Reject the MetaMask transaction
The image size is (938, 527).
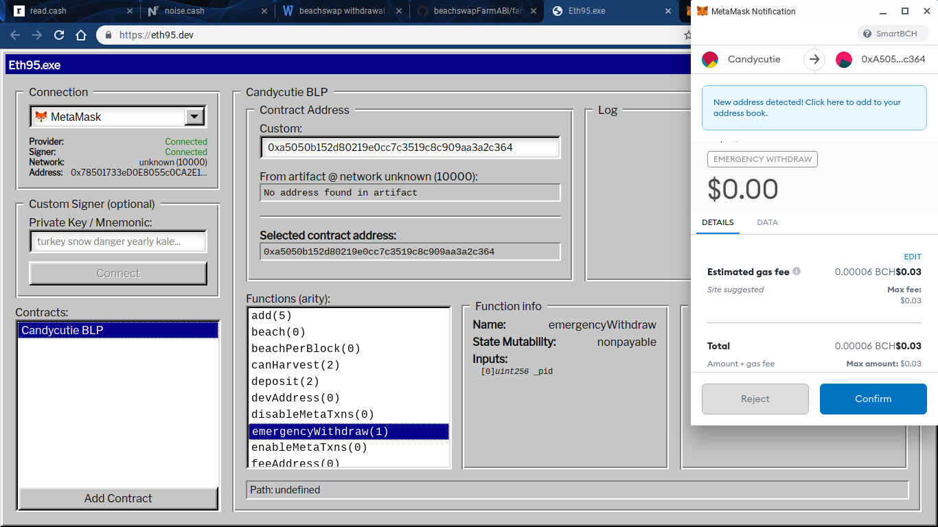coord(755,399)
